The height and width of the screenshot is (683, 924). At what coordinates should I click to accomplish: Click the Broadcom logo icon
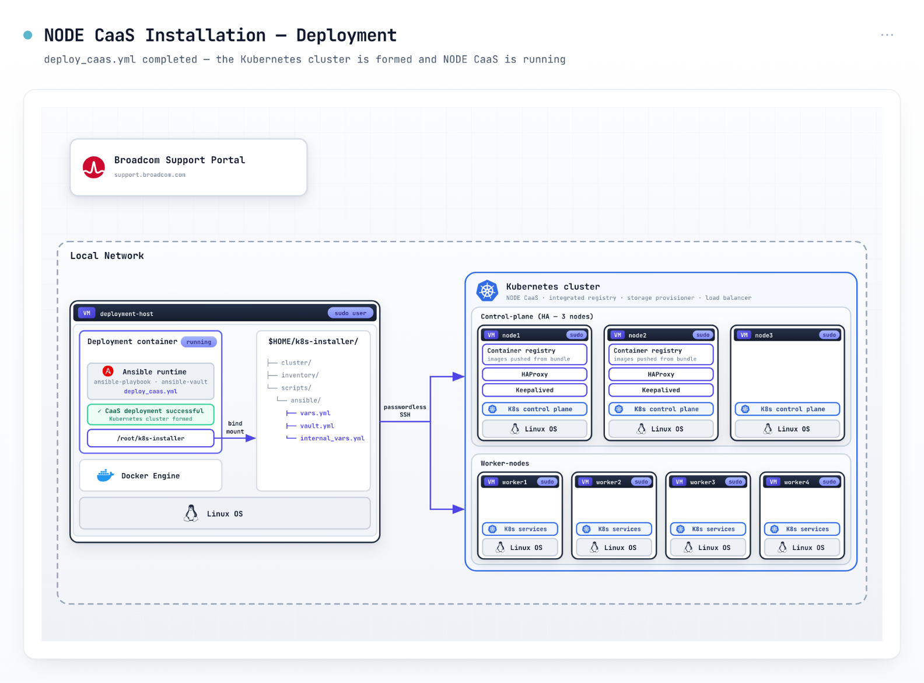pos(94,167)
